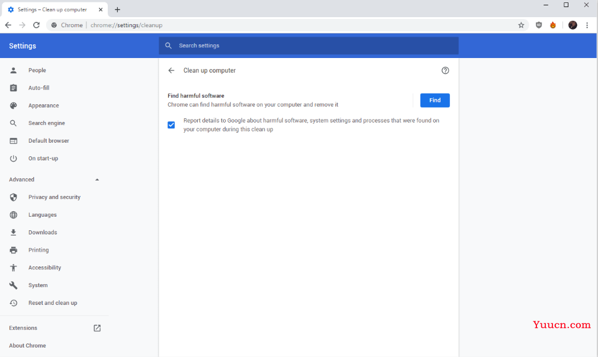
Task: Maximize the Chrome window
Action: pyautogui.click(x=566, y=5)
